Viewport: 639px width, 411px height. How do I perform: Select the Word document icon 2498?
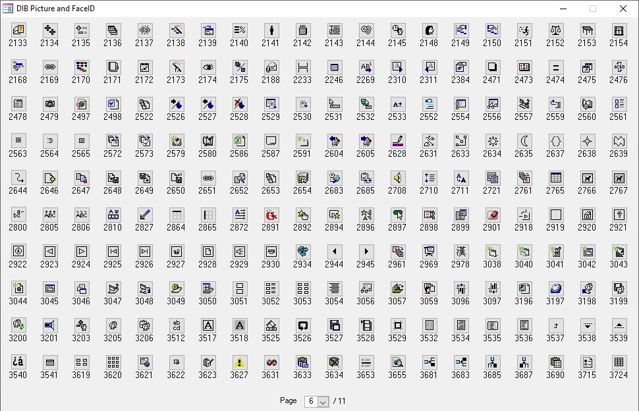pos(113,104)
